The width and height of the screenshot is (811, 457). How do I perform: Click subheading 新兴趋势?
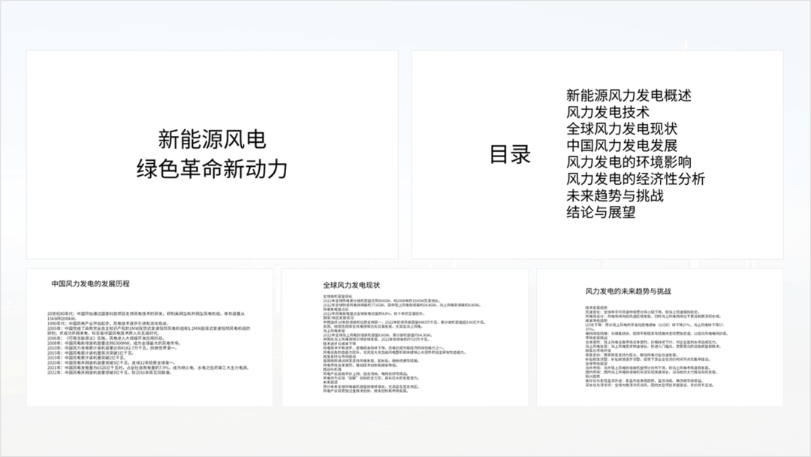click(x=592, y=376)
